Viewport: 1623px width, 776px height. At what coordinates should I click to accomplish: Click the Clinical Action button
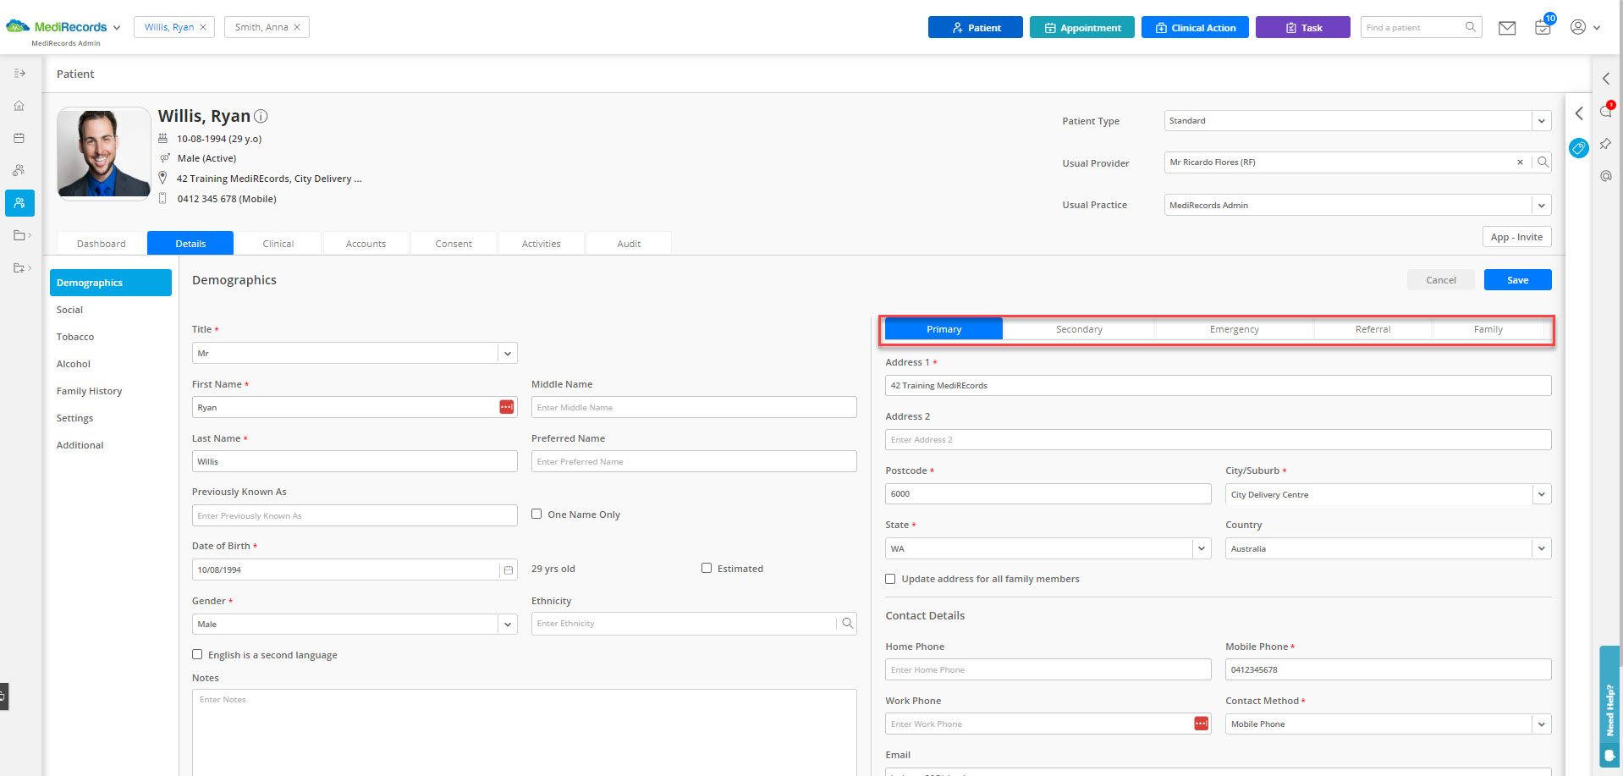(1195, 28)
